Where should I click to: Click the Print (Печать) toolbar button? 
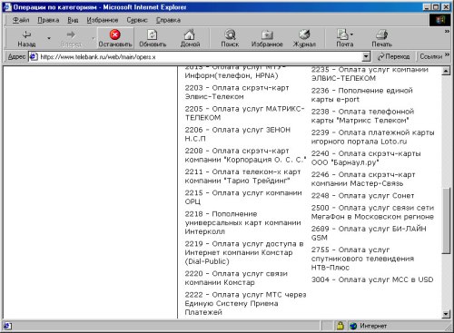click(381, 38)
